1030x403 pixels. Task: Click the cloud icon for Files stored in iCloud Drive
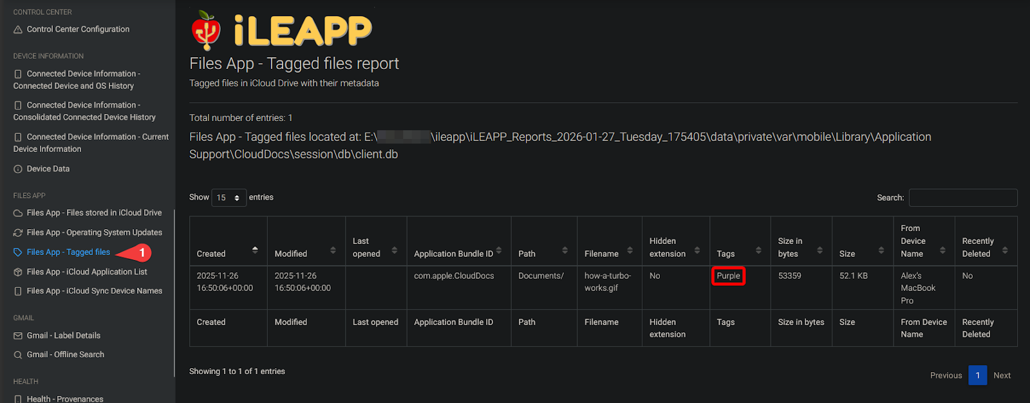[18, 213]
